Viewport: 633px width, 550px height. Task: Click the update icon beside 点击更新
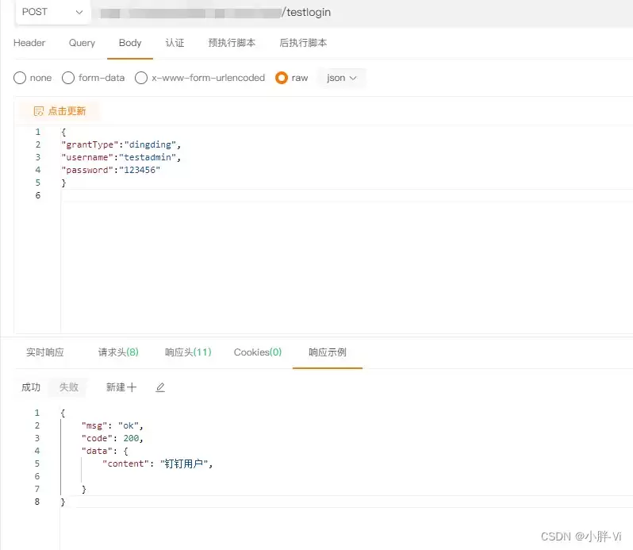(x=38, y=111)
